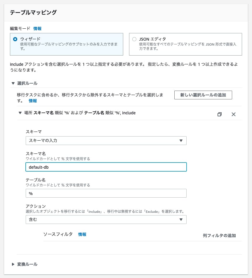Click 新しい選択ルールの追加 button
The image size is (252, 278).
(x=203, y=95)
